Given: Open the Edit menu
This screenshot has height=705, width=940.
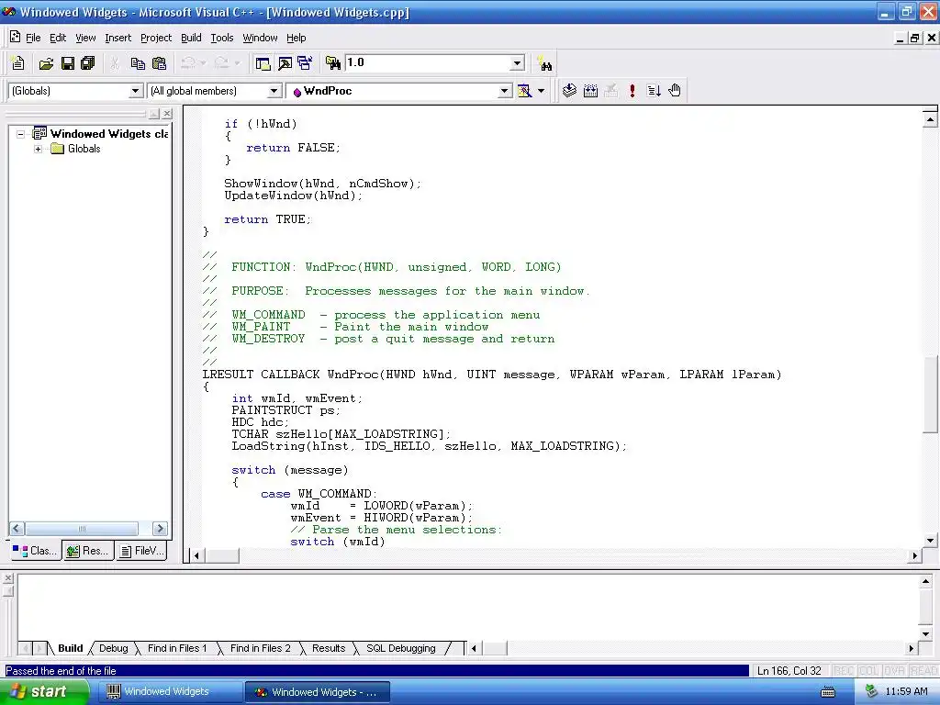Looking at the screenshot, I should [x=58, y=38].
